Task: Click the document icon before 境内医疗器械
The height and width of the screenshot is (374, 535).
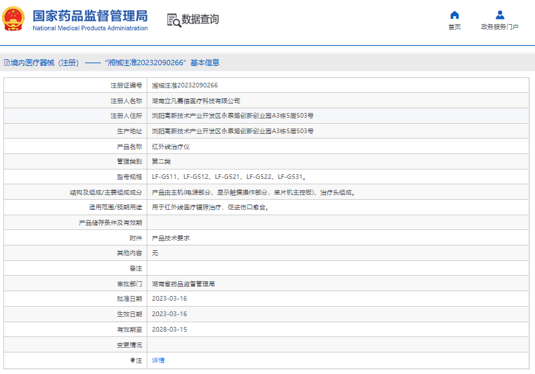Action: 7,63
